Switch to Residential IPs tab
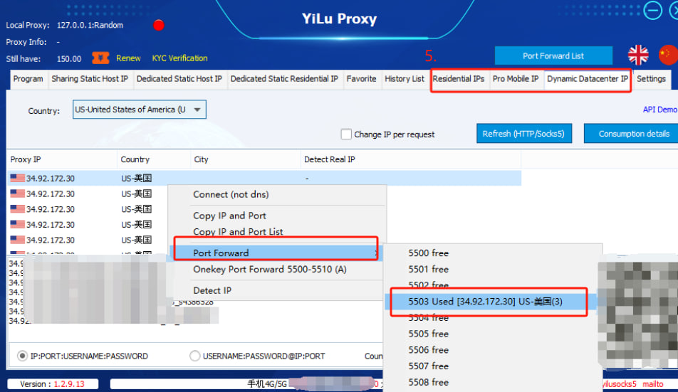678x392 pixels. 459,79
